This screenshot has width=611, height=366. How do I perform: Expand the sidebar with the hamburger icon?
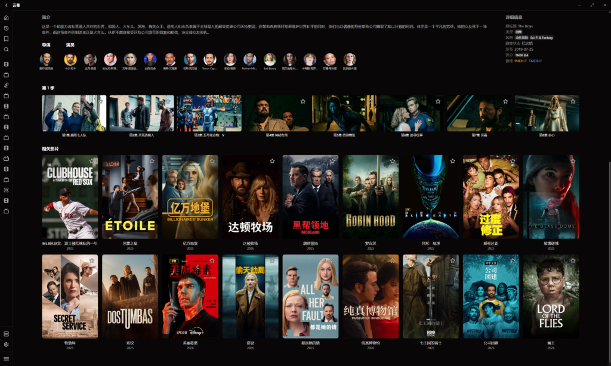coord(6,359)
